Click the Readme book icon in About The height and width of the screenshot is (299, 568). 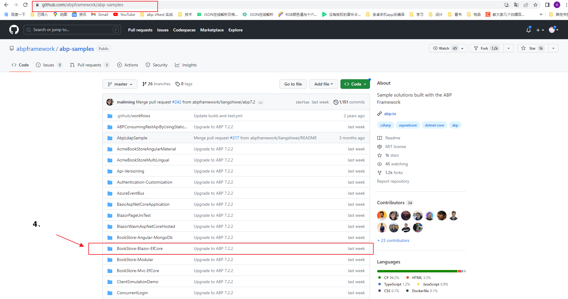[x=380, y=138]
